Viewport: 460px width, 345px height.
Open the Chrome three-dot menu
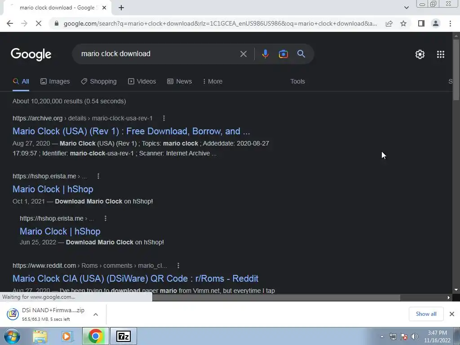[450, 23]
